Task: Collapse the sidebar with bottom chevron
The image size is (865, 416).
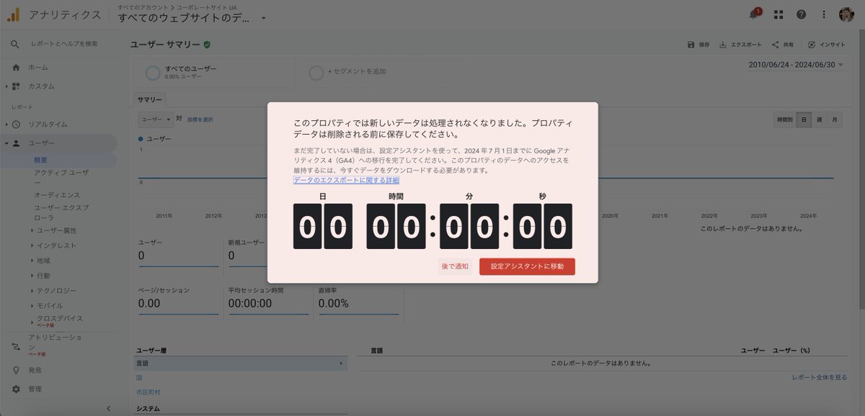Action: (x=108, y=408)
